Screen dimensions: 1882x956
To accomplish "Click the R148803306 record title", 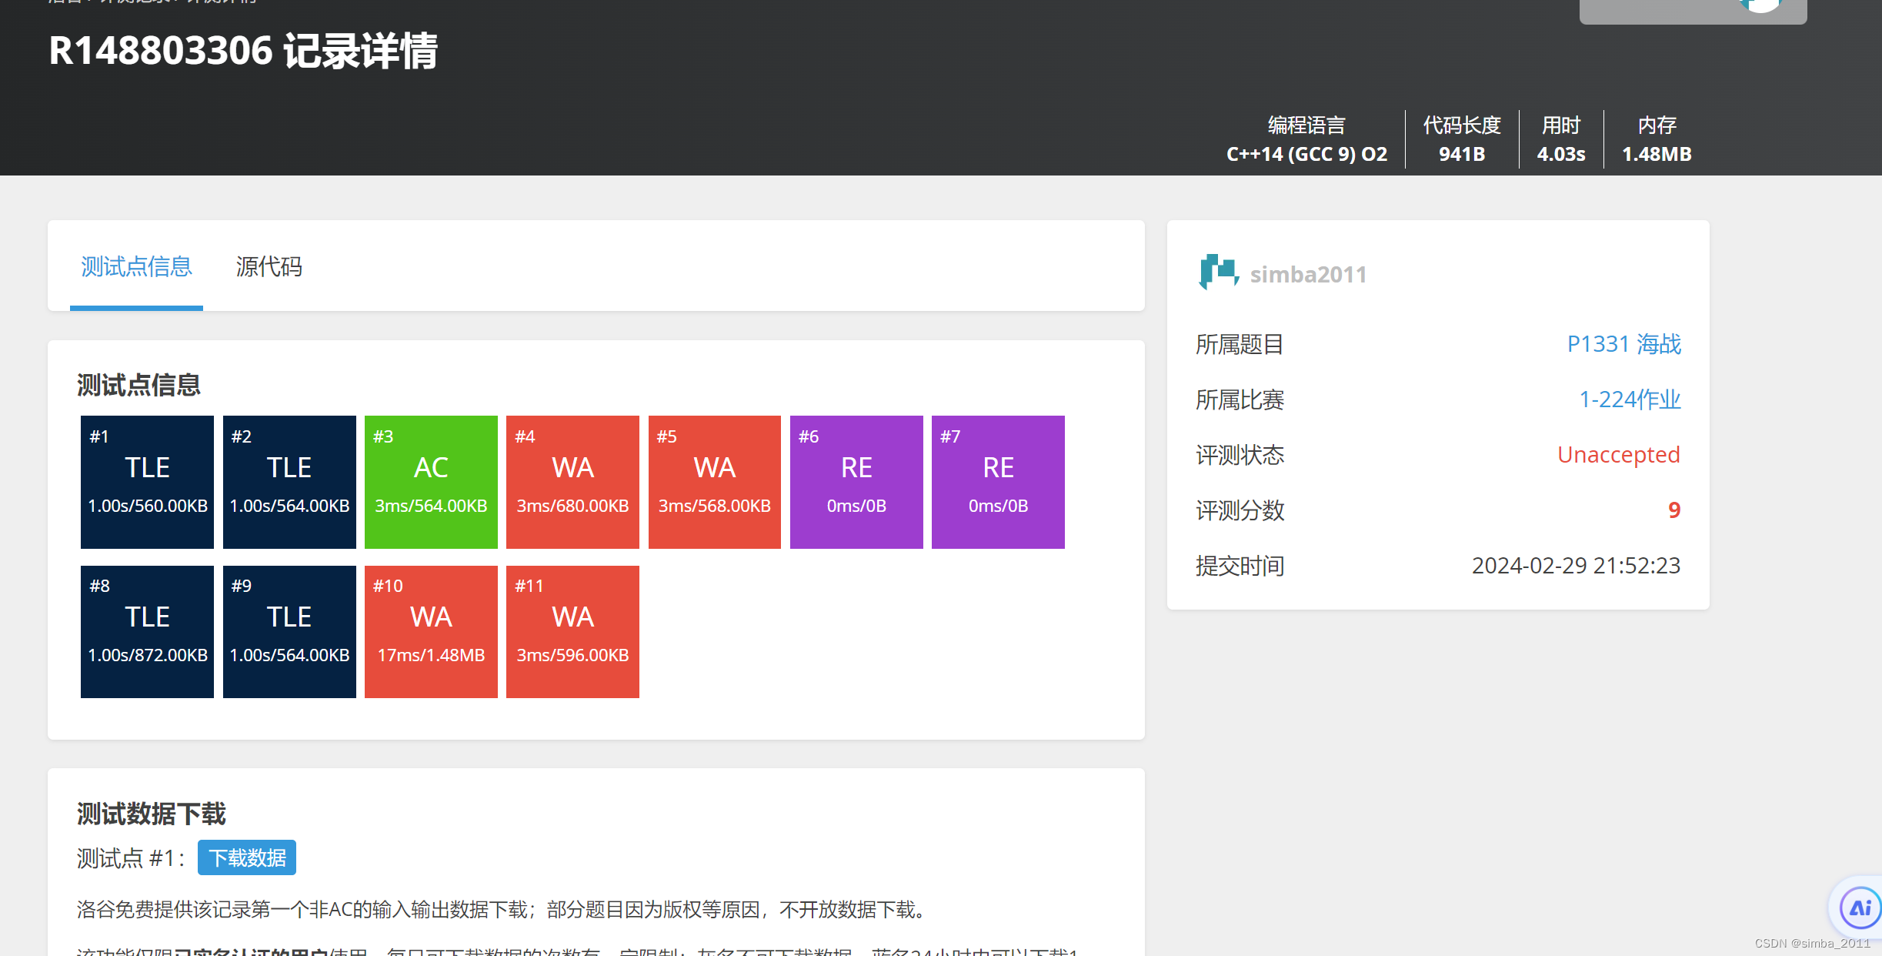I will click(242, 51).
